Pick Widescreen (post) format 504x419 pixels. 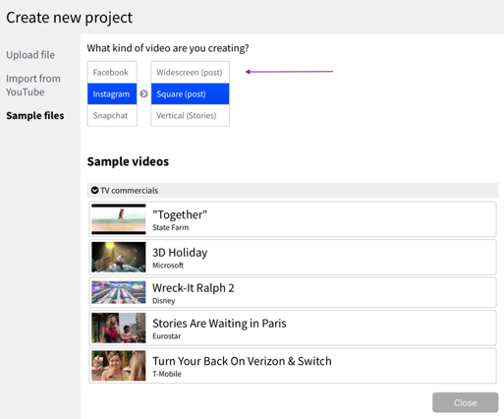click(190, 73)
